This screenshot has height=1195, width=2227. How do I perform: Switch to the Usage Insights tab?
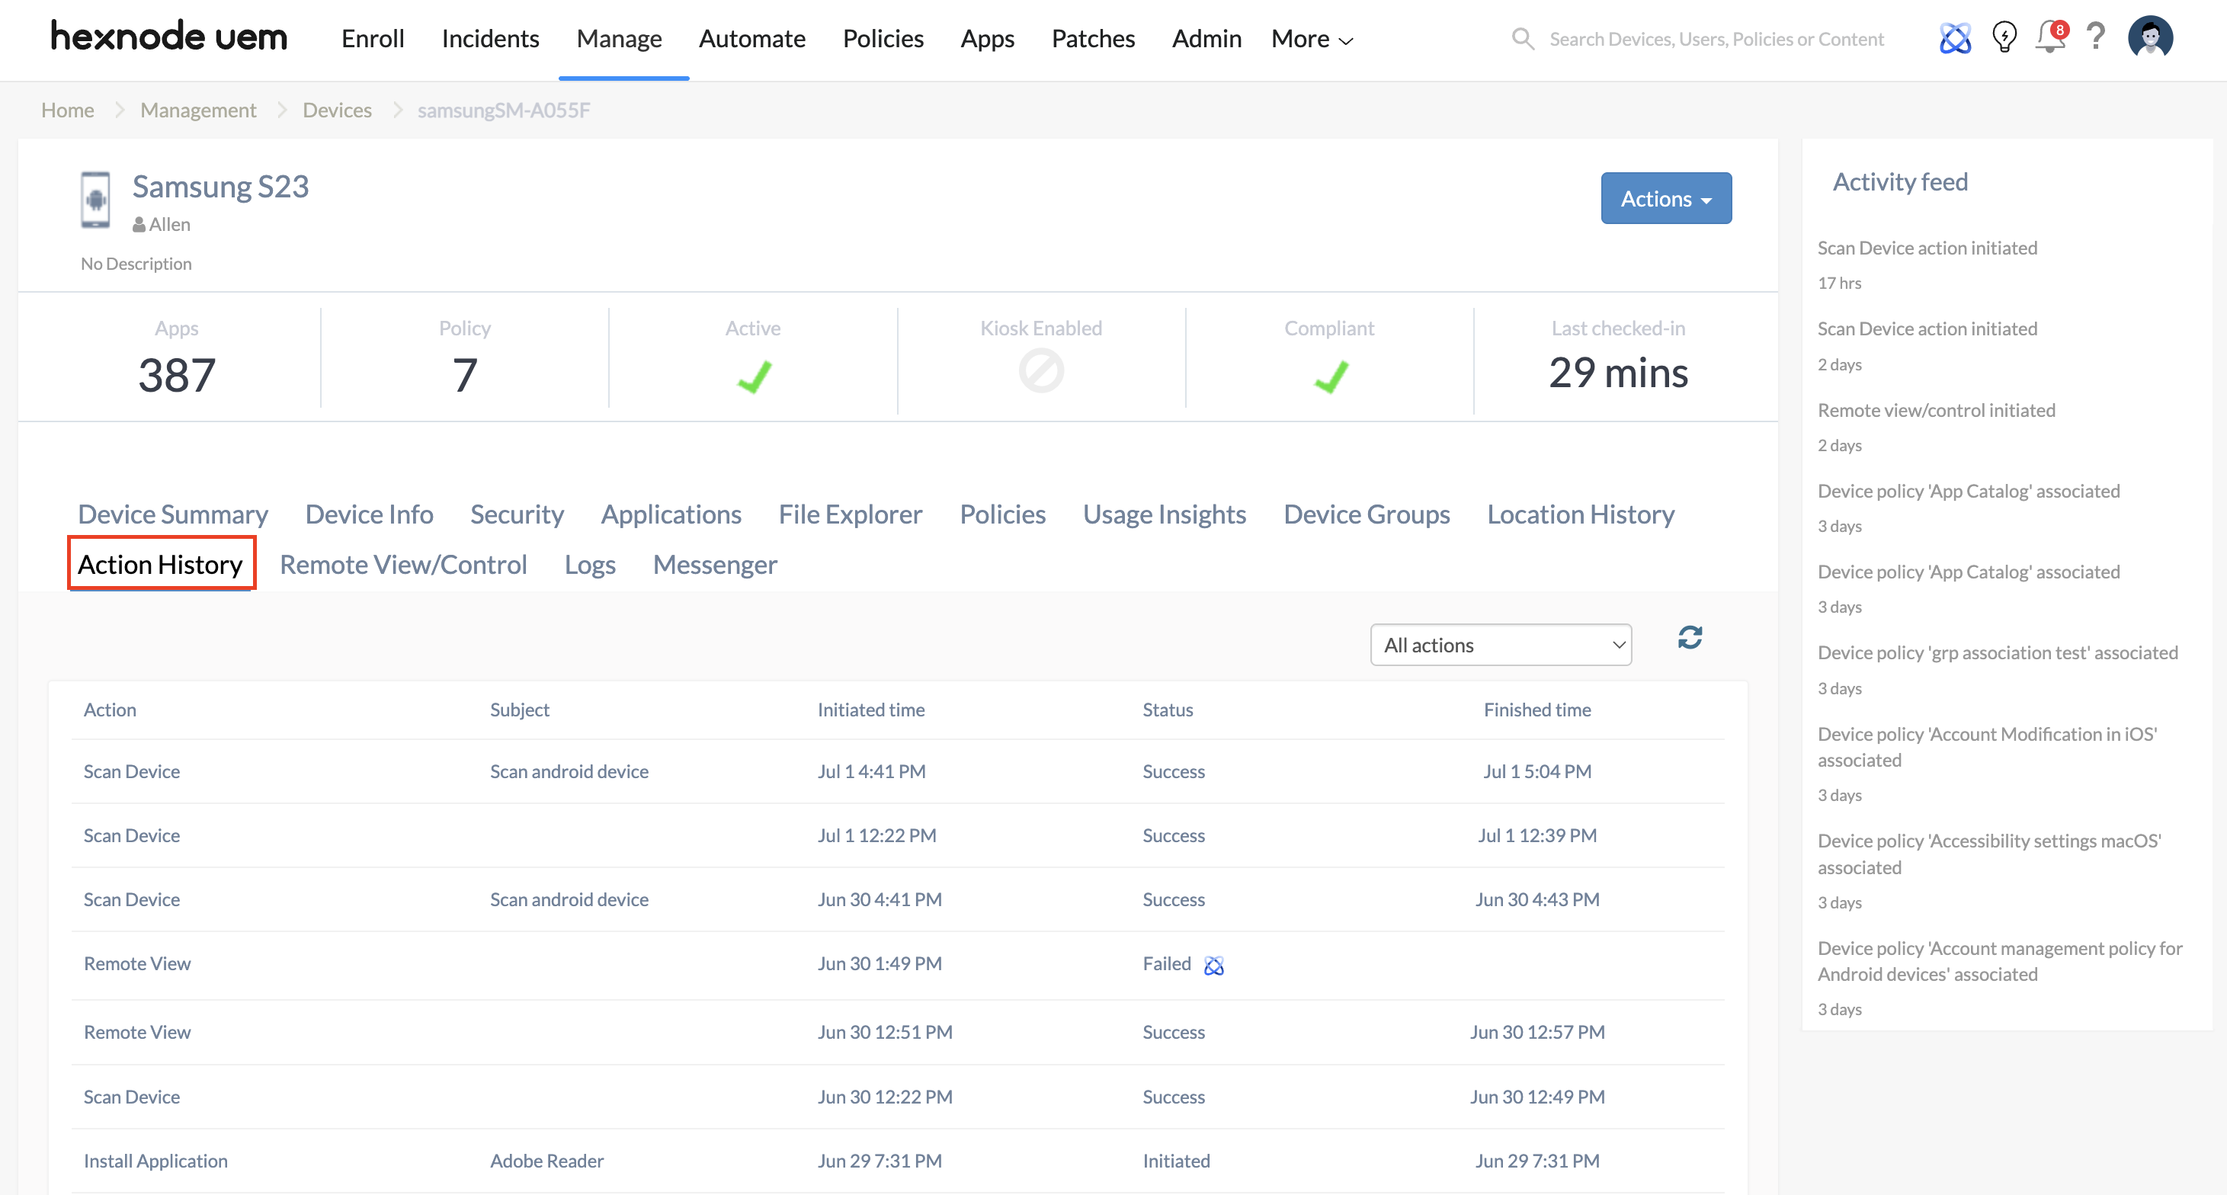(x=1165, y=514)
